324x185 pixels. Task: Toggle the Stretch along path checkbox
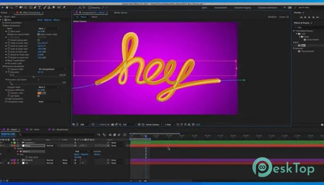coord(38,40)
